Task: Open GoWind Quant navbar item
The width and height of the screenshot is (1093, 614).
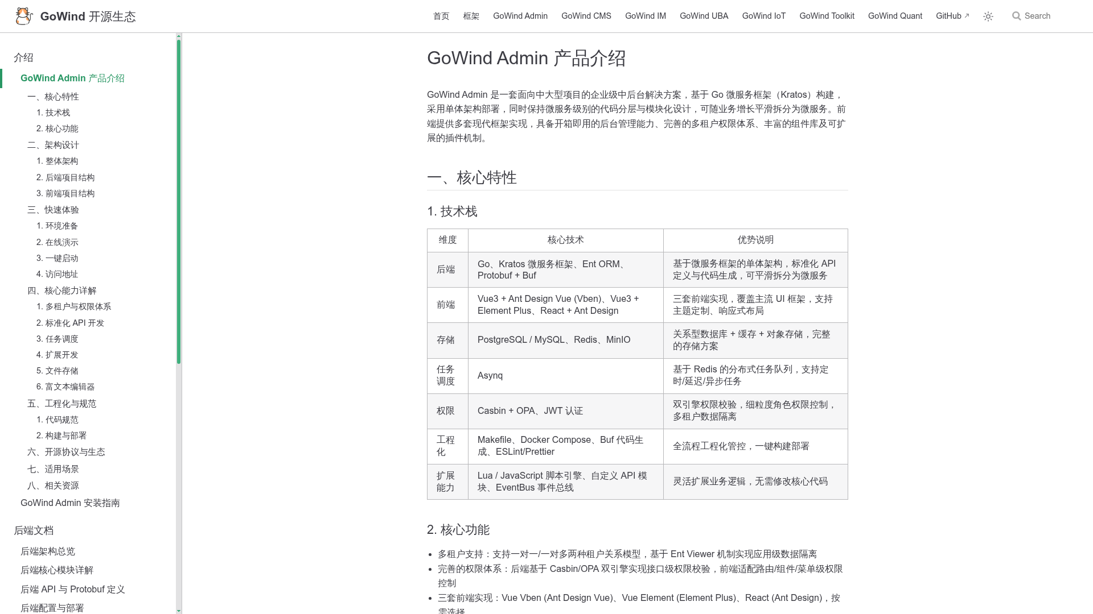Action: point(895,16)
